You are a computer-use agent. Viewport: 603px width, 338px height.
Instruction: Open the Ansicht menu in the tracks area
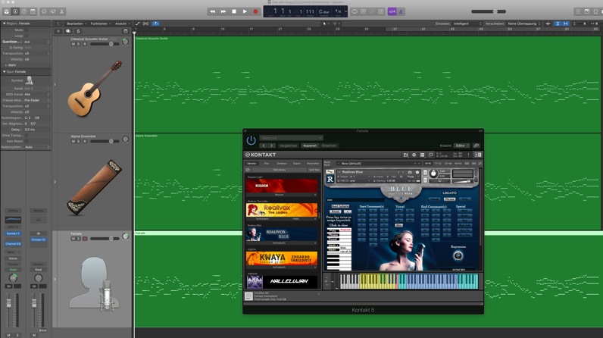click(122, 23)
